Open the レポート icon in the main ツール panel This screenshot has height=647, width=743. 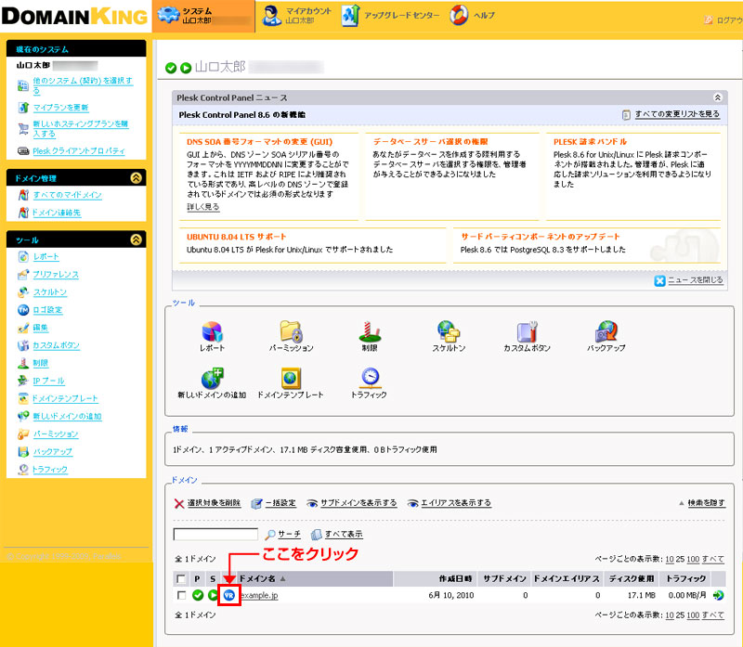pyautogui.click(x=212, y=331)
